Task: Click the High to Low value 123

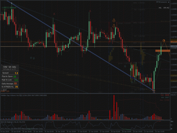Action: (x=16, y=80)
